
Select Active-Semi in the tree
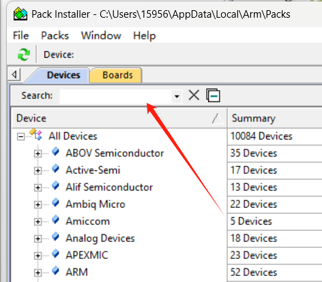pos(93,170)
